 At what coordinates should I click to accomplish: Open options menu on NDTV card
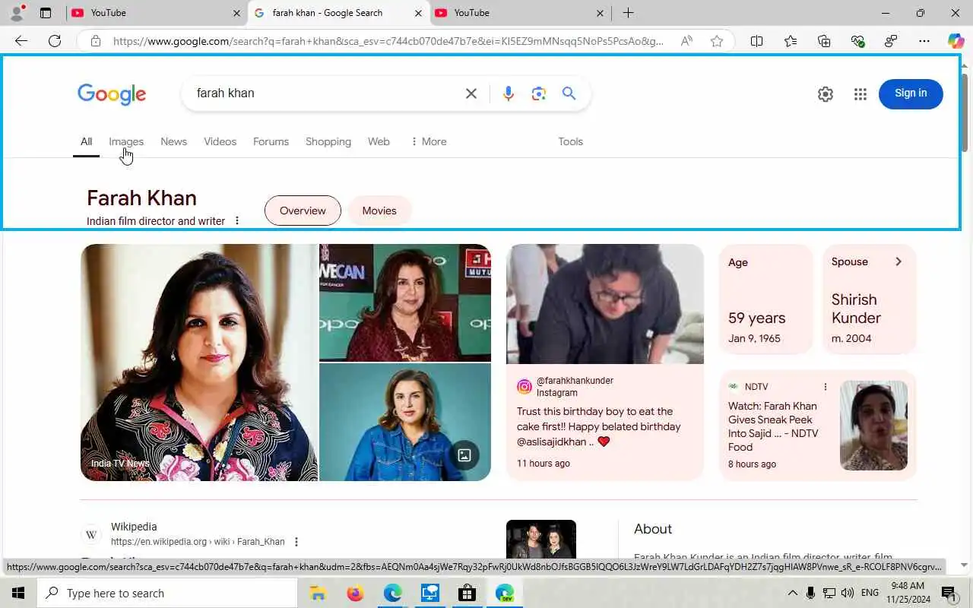pyautogui.click(x=826, y=387)
